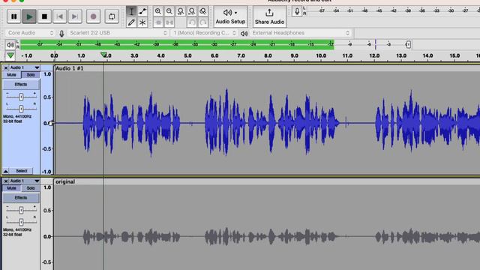
Task: Click the Share Audio button
Action: click(269, 16)
